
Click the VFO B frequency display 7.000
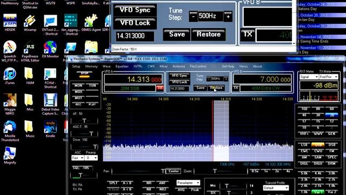(262, 80)
